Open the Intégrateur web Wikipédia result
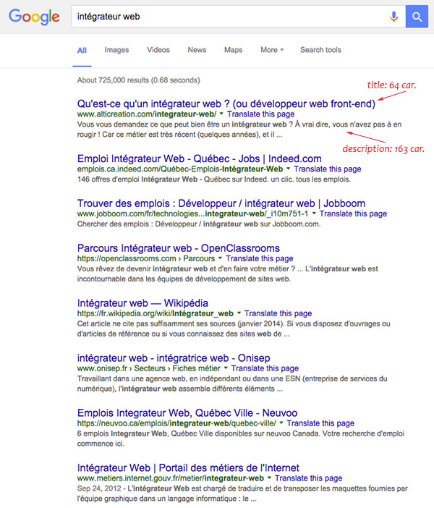 tap(142, 302)
